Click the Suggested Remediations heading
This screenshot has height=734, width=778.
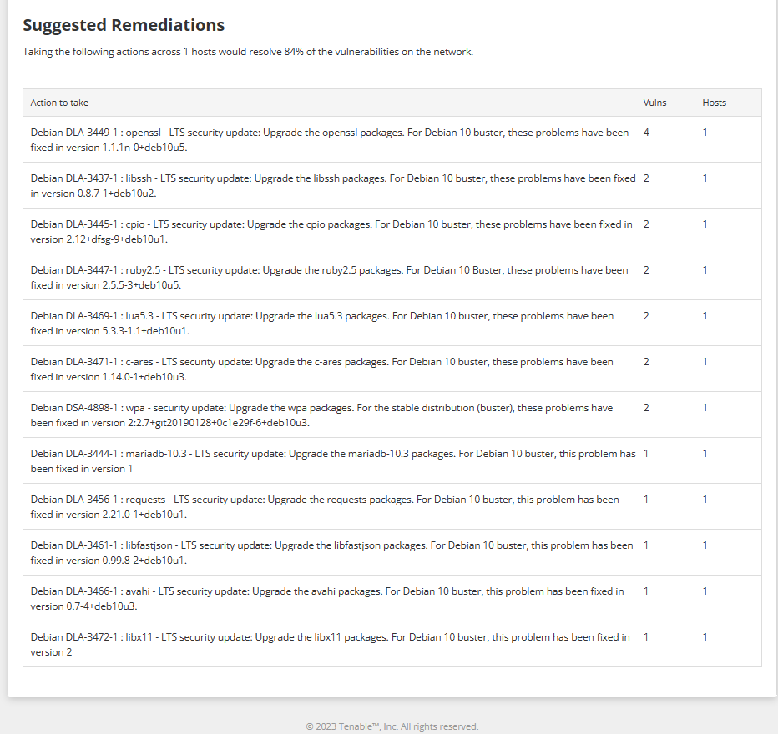pyautogui.click(x=124, y=25)
